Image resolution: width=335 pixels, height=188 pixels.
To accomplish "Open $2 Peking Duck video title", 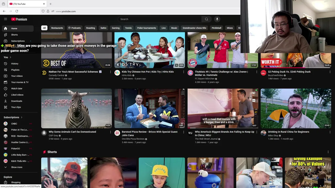I will (x=289, y=72).
